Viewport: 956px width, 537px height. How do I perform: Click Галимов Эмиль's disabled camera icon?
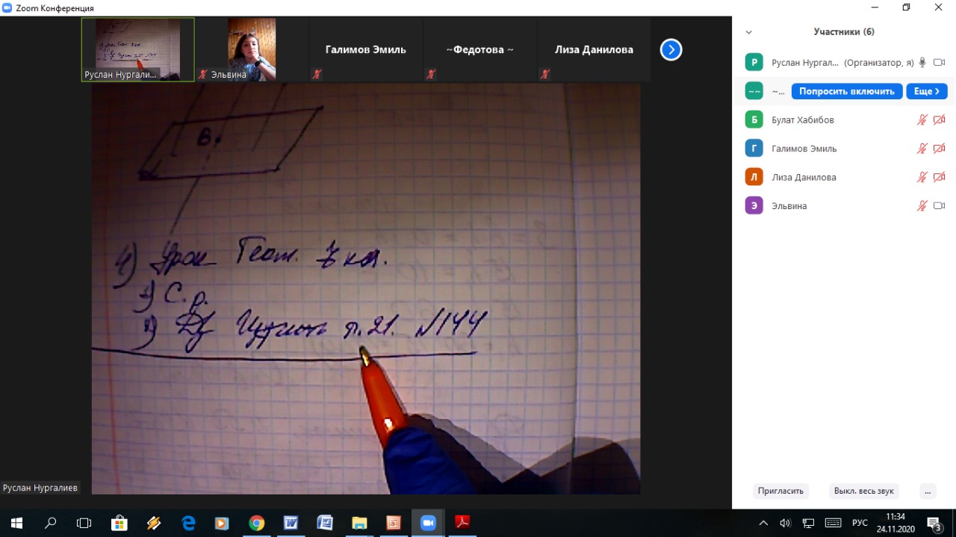pyautogui.click(x=940, y=149)
